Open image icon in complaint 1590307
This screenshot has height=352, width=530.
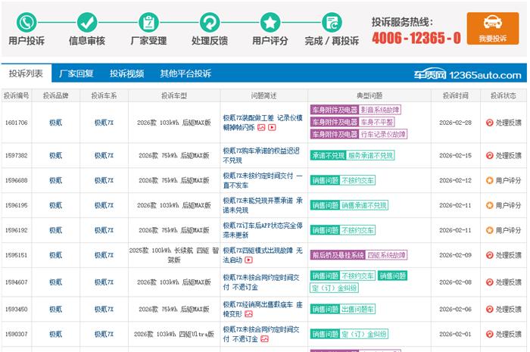coord(264,340)
